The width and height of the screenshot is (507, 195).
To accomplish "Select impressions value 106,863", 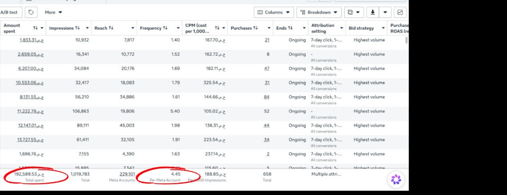I will pos(81,111).
